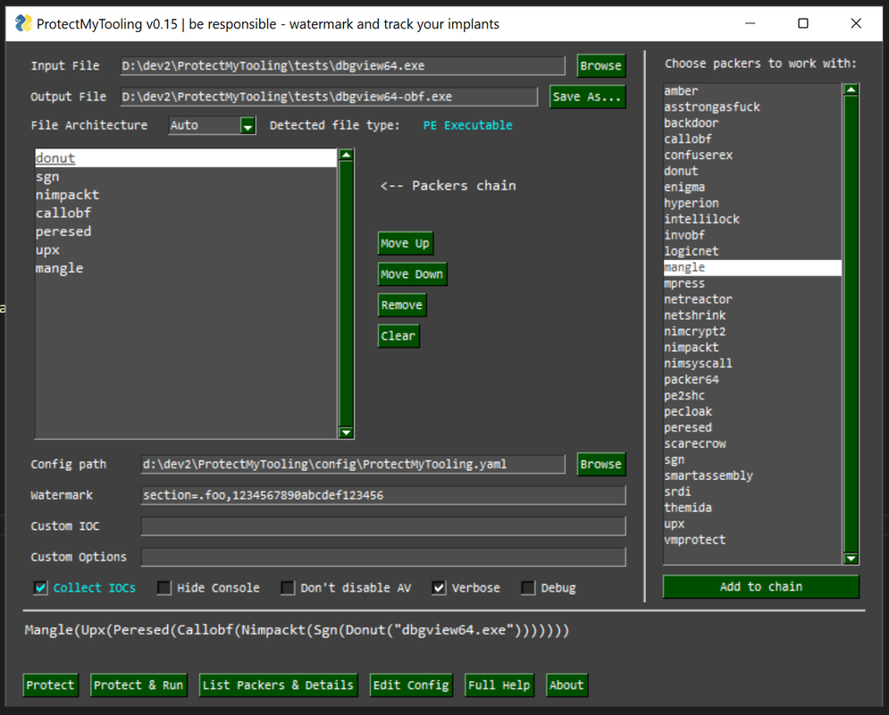The image size is (889, 715).
Task: Click the Move Down button
Action: click(412, 274)
